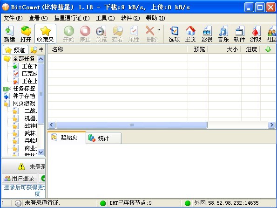Open 选项 options from the toolbar
The width and height of the screenshot is (277, 208).
[x=174, y=34]
